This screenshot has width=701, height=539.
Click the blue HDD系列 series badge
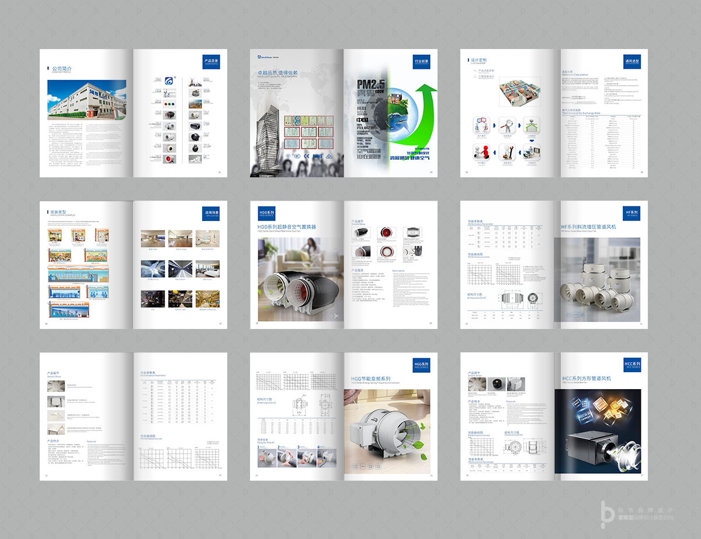tap(266, 213)
